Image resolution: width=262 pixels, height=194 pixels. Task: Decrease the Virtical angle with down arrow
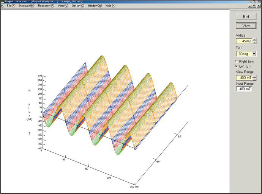(254, 42)
